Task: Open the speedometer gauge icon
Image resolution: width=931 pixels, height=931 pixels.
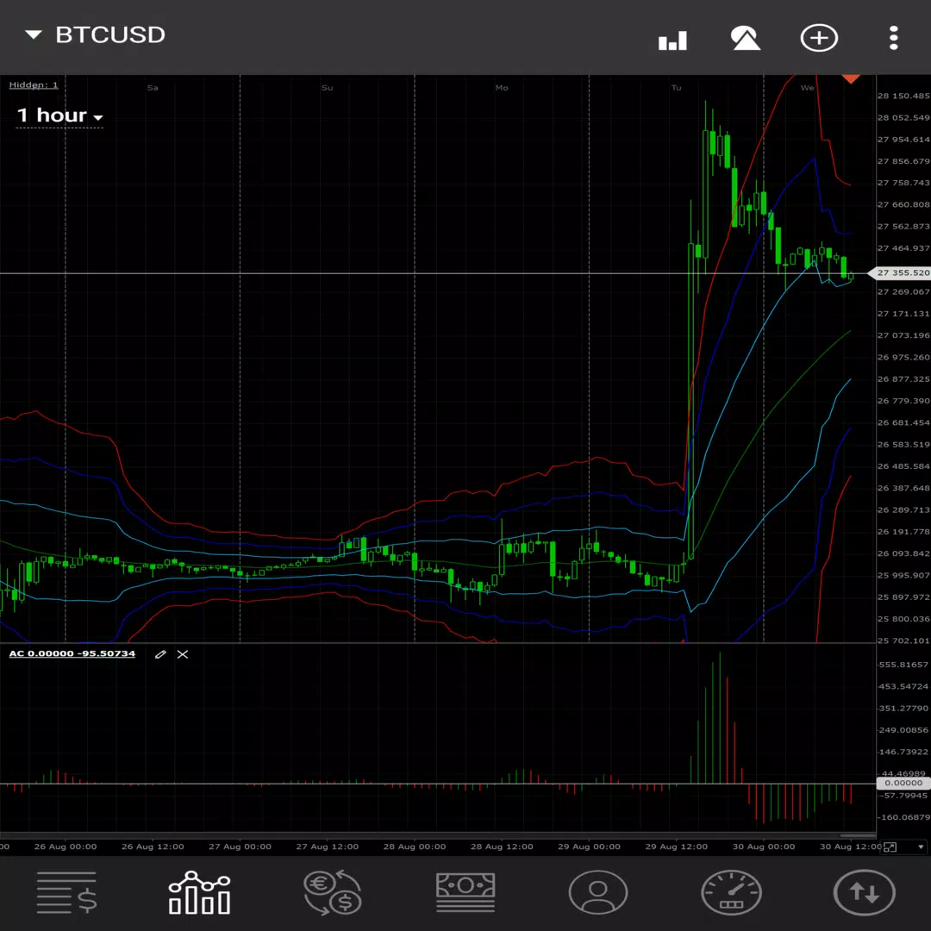Action: click(731, 892)
